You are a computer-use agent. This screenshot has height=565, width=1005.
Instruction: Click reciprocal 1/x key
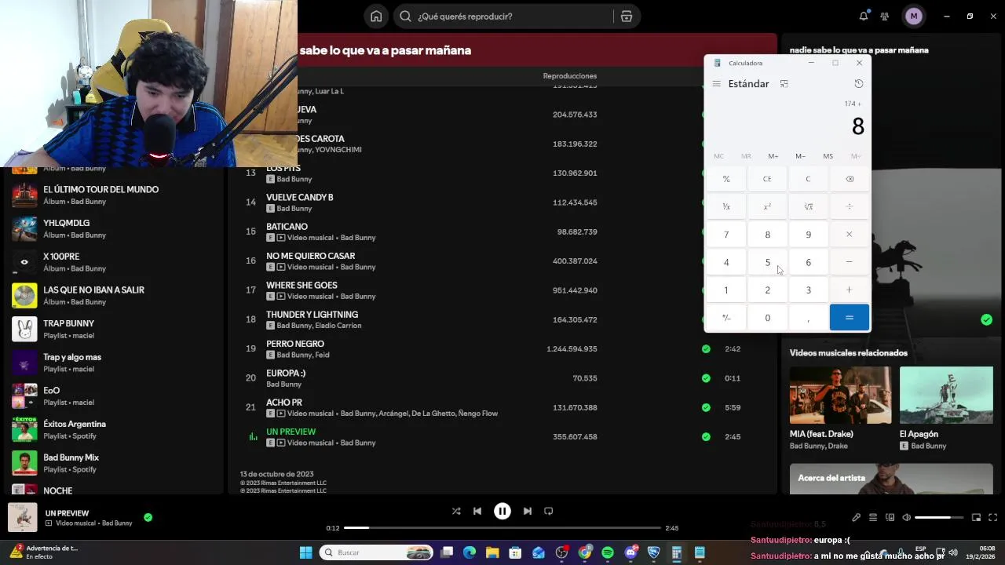coord(726,206)
